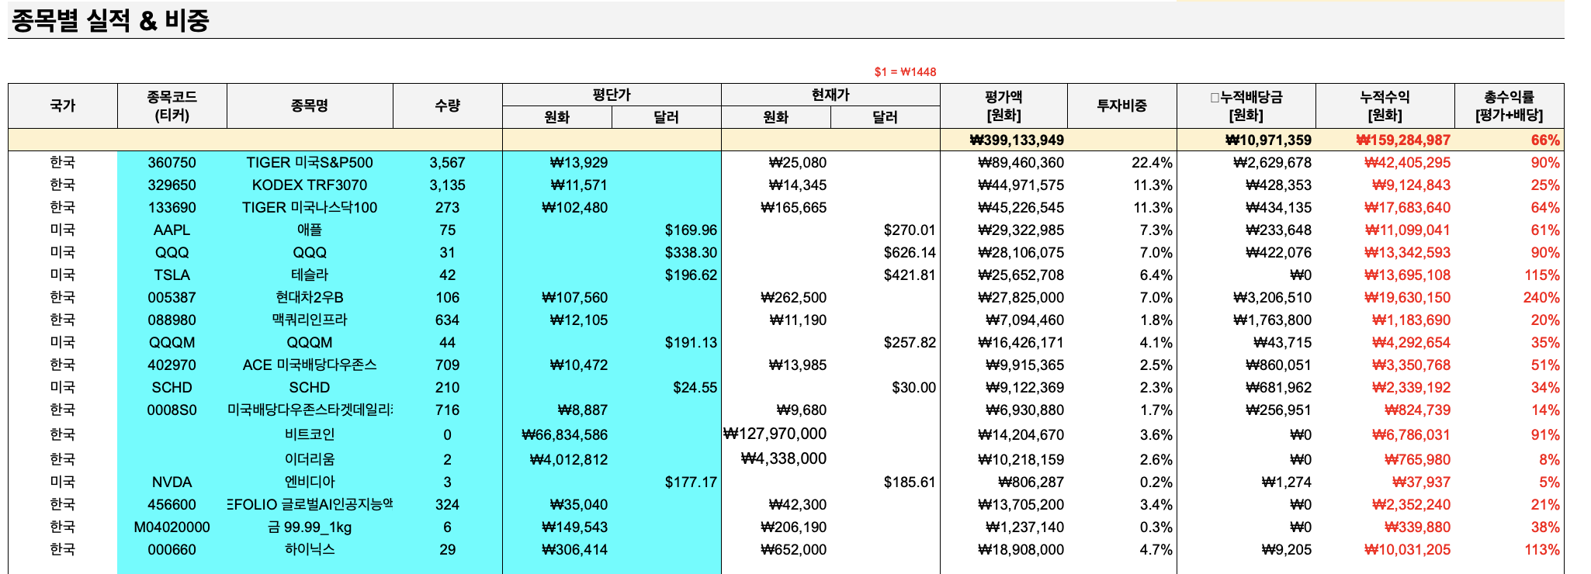
Task: Click the ticker cell 360750
Action: click(172, 163)
